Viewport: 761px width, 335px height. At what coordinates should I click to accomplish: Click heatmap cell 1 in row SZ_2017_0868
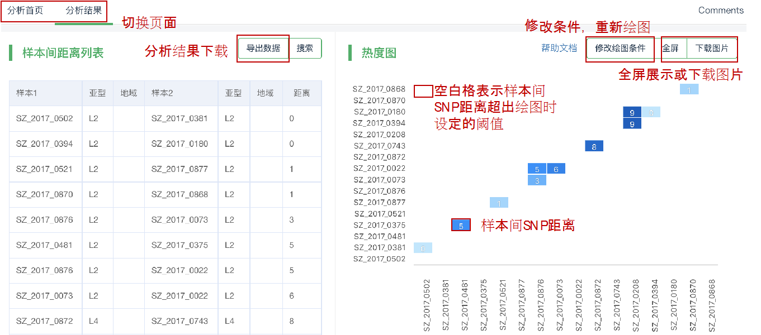coord(689,89)
